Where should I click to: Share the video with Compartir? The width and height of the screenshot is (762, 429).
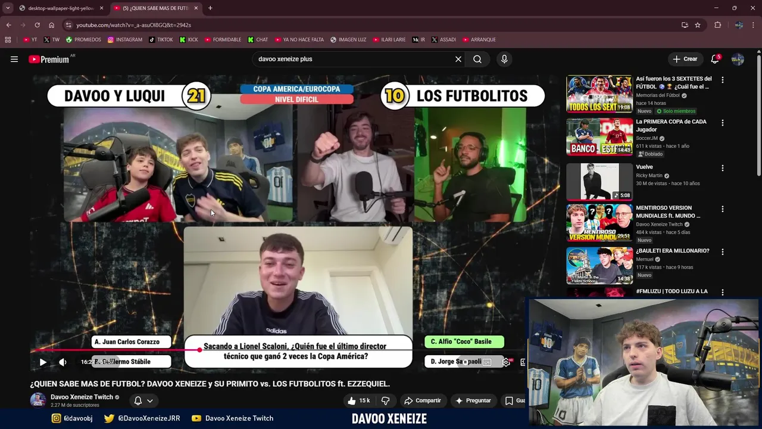point(422,400)
